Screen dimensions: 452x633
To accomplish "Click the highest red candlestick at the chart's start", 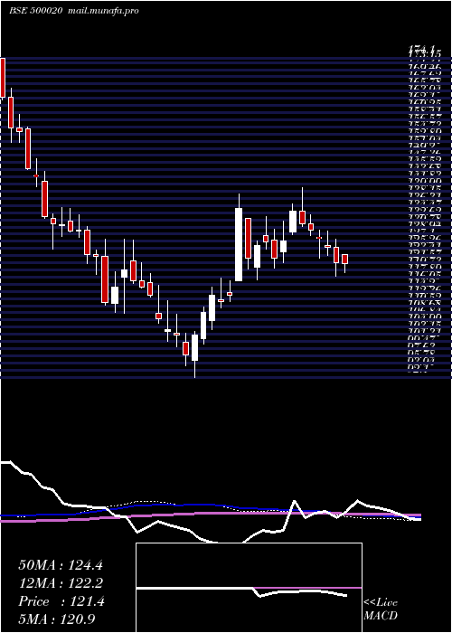I will click(x=3, y=78).
